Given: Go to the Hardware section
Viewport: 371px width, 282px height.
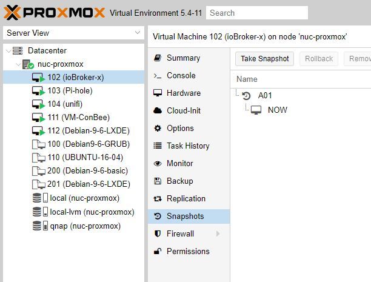Looking at the screenshot, I should [183, 93].
